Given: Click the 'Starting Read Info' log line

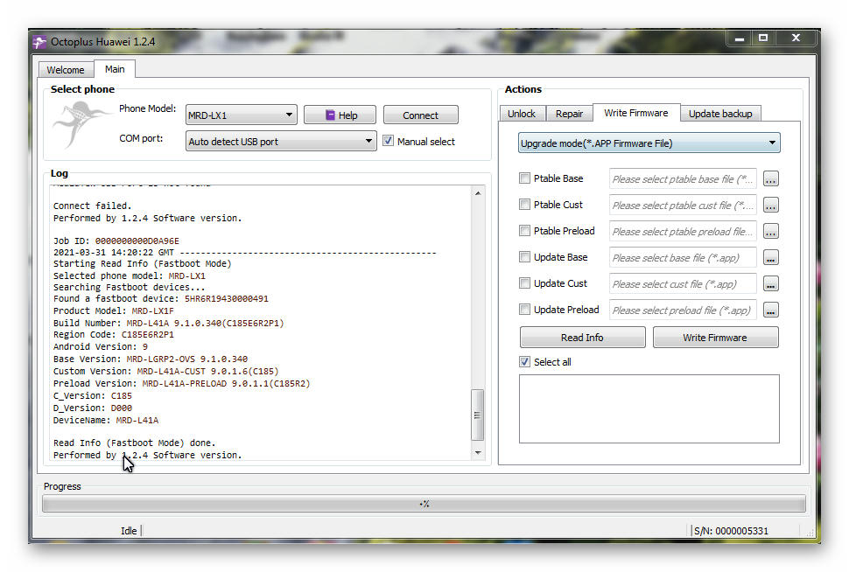Looking at the screenshot, I should click(142, 263).
